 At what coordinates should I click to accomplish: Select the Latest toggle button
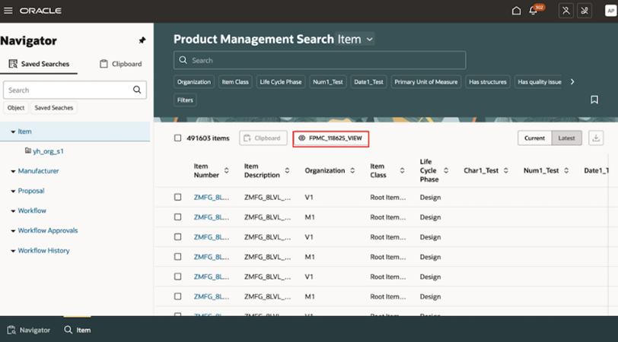tap(566, 138)
